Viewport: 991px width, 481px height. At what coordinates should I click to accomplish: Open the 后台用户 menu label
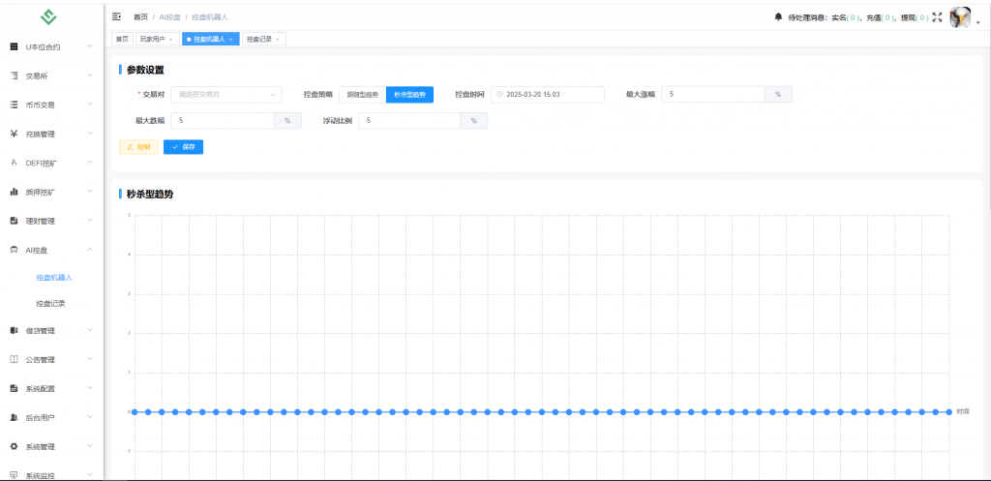click(40, 418)
